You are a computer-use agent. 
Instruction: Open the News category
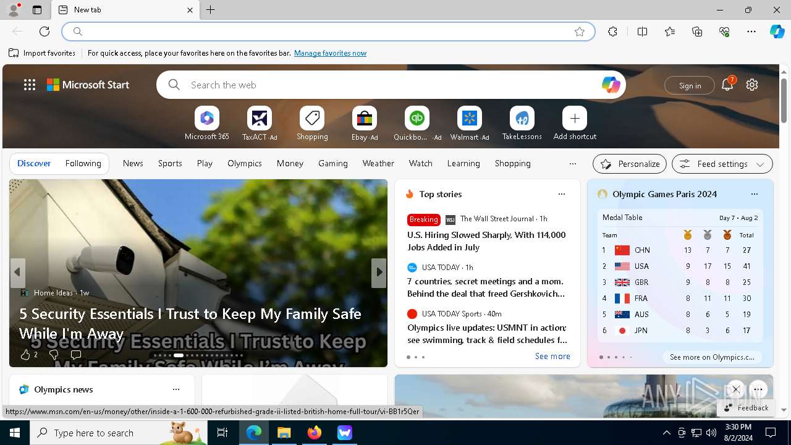[x=133, y=163]
